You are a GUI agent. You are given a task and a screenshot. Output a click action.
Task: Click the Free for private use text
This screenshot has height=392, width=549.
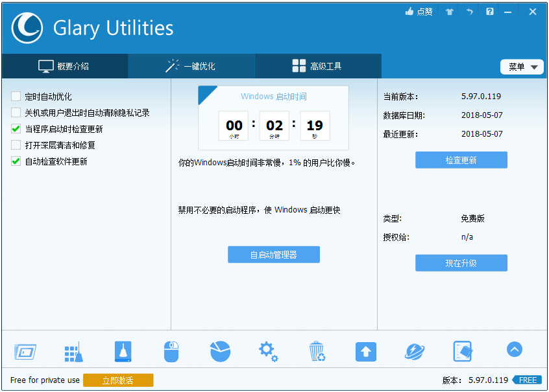coord(45,380)
